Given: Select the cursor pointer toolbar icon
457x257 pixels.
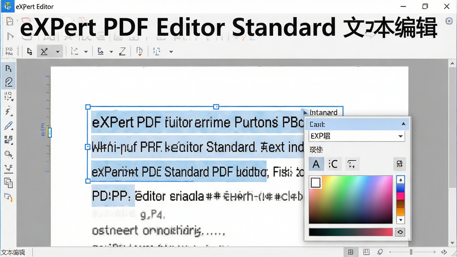Looking at the screenshot, I should coord(29,52).
